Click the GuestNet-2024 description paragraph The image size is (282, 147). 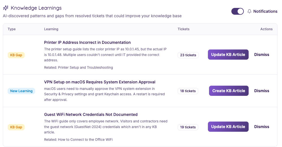[106, 127]
